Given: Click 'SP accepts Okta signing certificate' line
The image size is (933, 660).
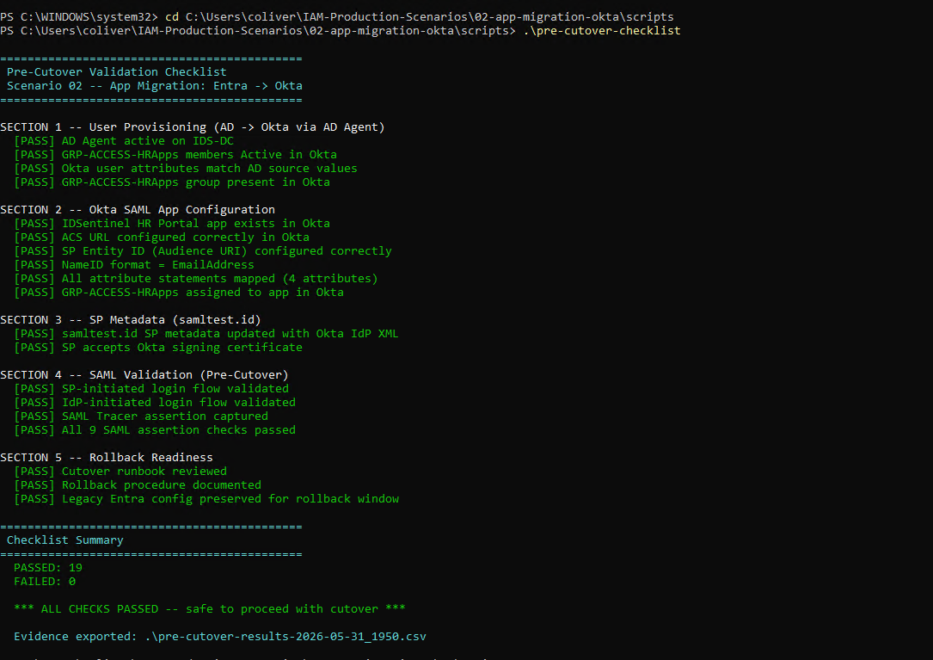Looking at the screenshot, I should [x=158, y=348].
